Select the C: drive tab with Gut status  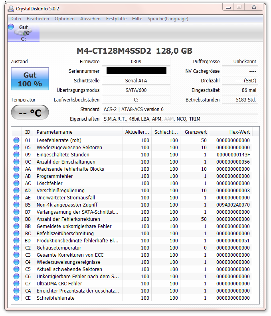24,33
